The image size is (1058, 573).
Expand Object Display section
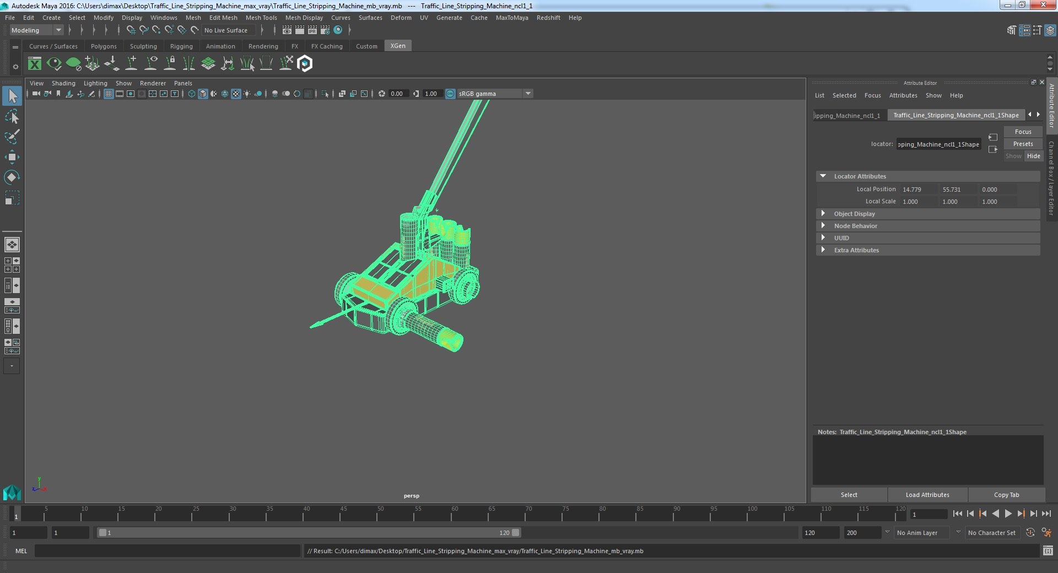pyautogui.click(x=823, y=214)
